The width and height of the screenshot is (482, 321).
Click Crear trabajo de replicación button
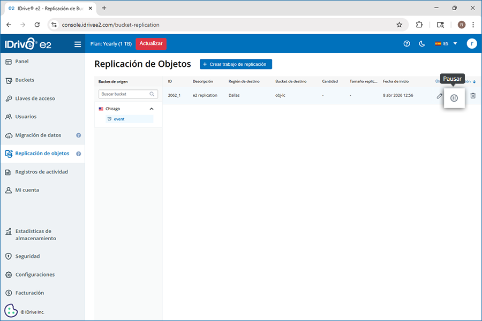click(236, 64)
